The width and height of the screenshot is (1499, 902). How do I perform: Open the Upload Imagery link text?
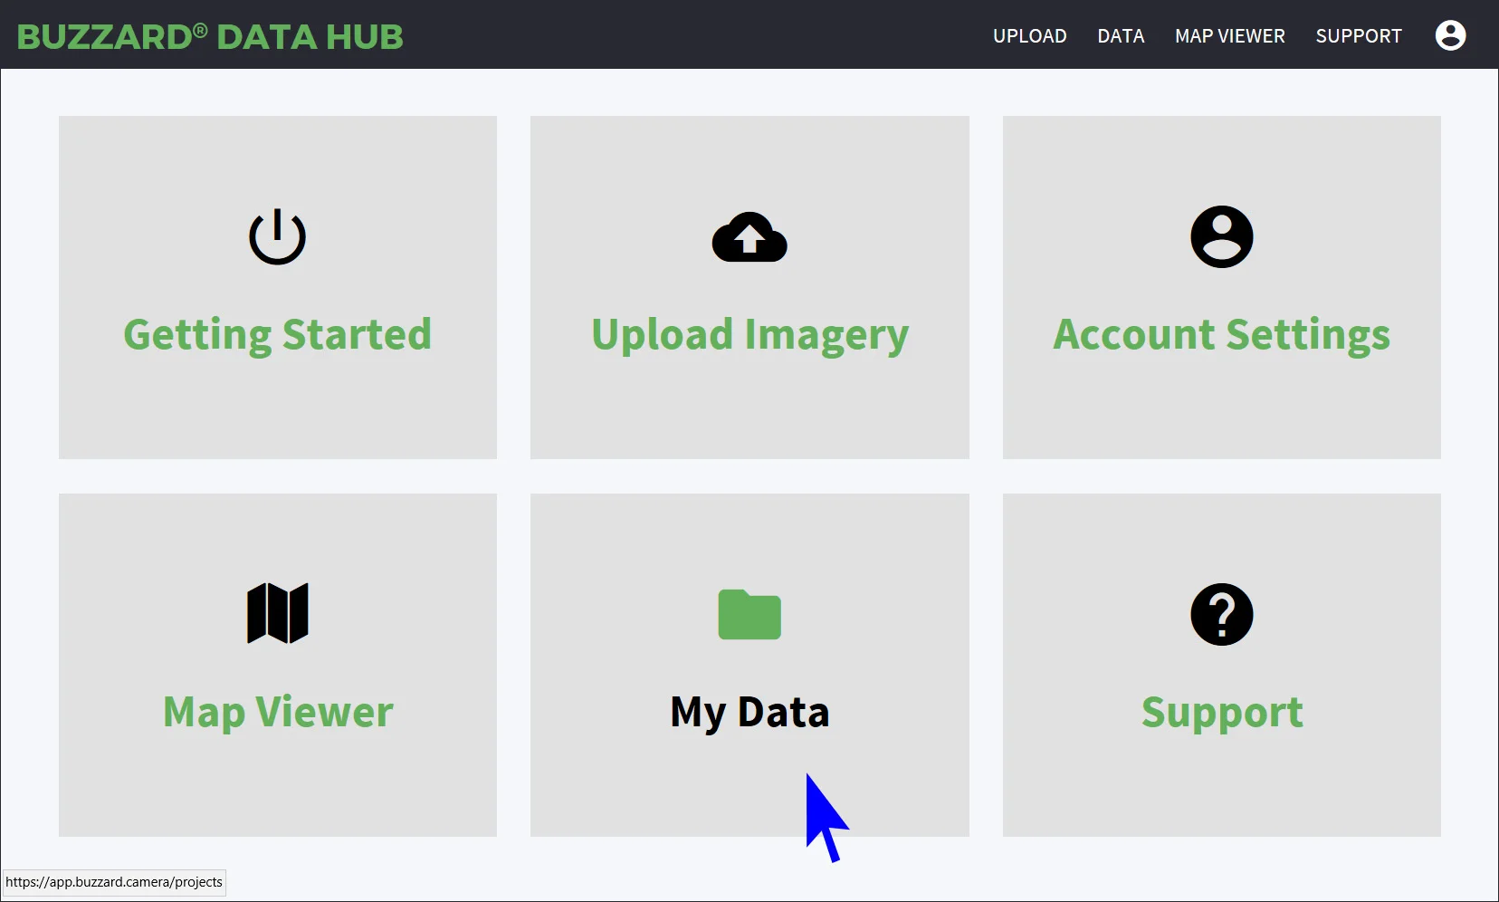[x=749, y=335]
